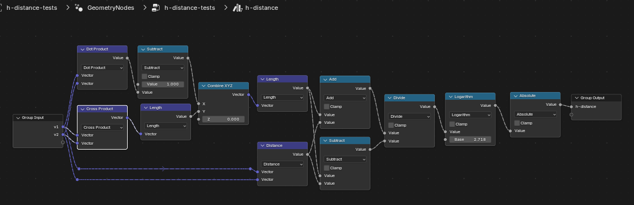The width and height of the screenshot is (634, 205).
Task: Click the node tree icon beside second h-distance-tests
Action: click(156, 8)
